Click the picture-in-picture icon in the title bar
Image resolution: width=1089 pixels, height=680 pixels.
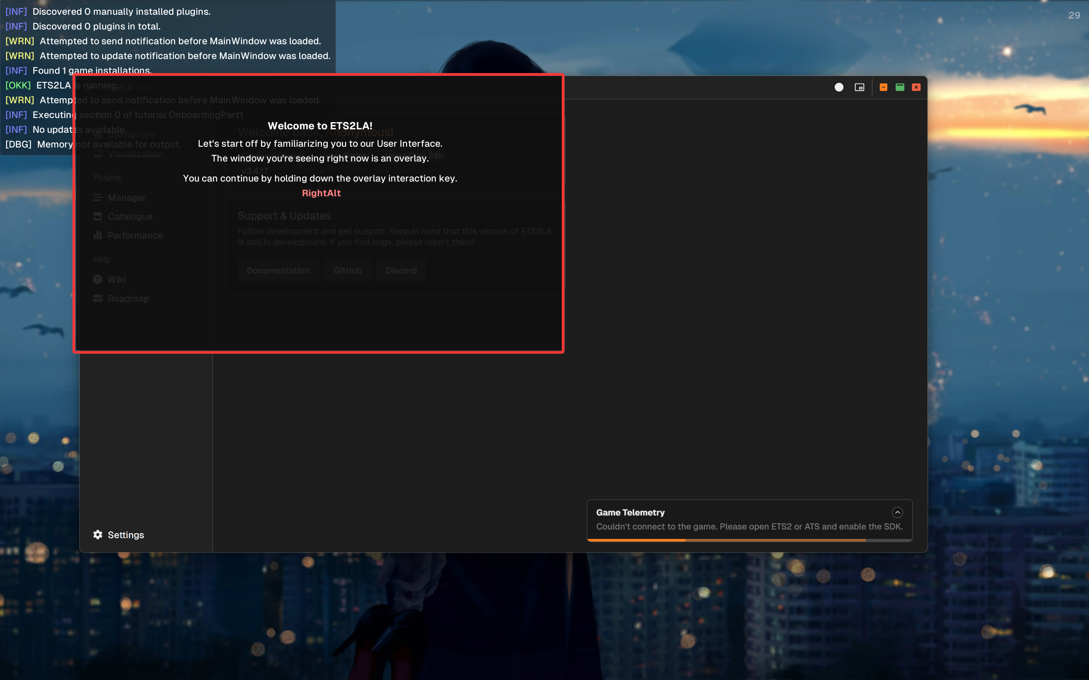point(859,87)
